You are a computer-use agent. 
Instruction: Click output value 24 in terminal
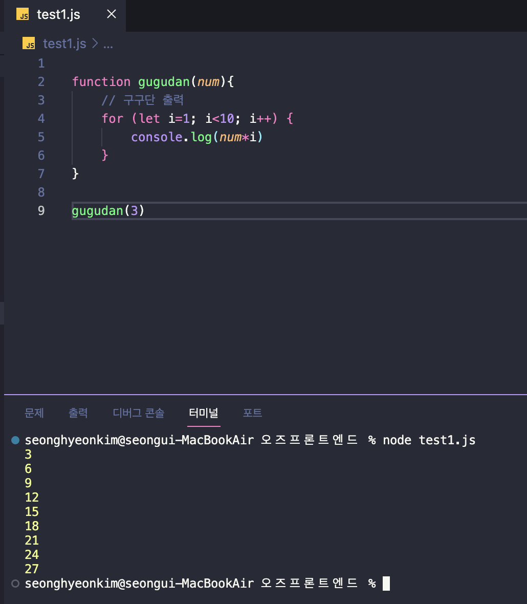point(32,555)
